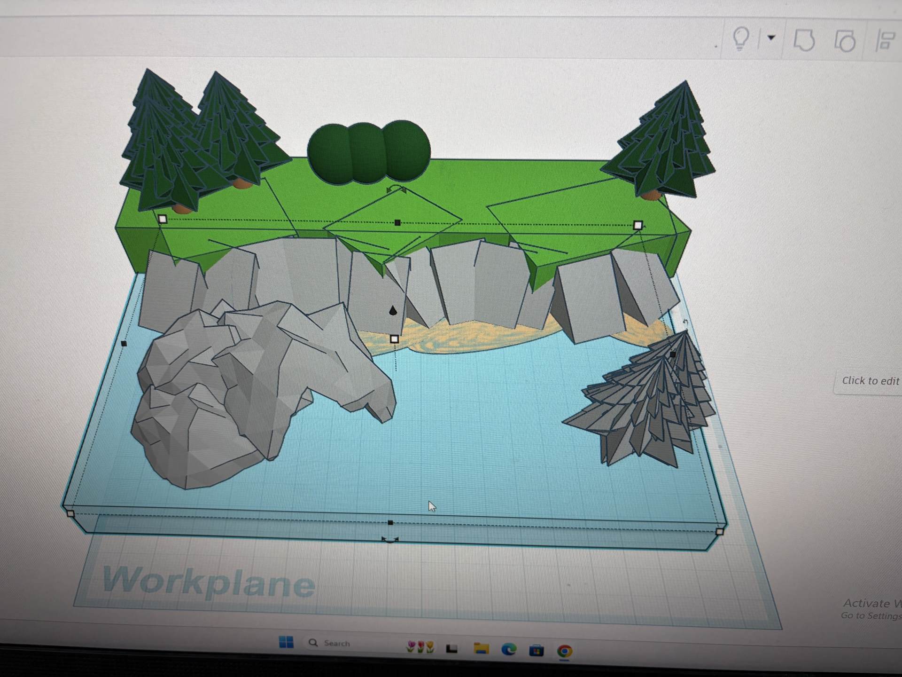Click the curved rotation arrow below the front edge
Screen dimensions: 902x677
coord(390,540)
